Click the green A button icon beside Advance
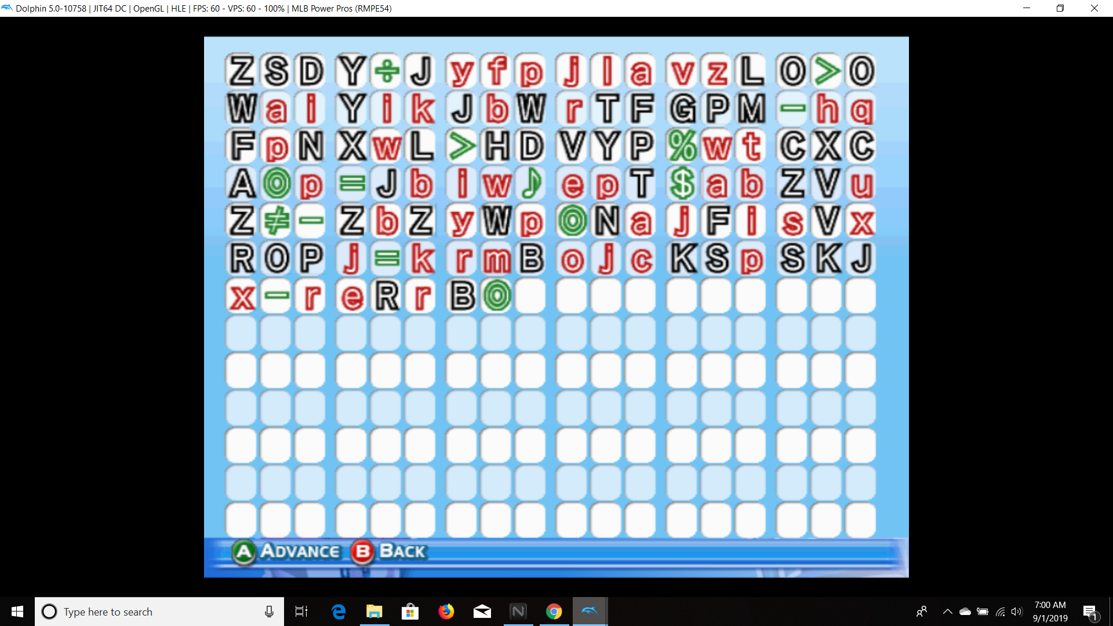Screen dimensions: 1113x626 pyautogui.click(x=244, y=552)
